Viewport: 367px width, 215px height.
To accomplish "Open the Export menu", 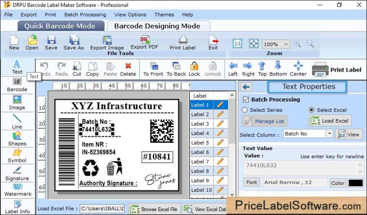I will pyautogui.click(x=29, y=15).
